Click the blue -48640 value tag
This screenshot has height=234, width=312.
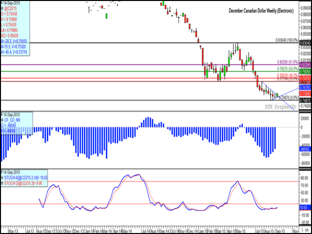point(305,149)
